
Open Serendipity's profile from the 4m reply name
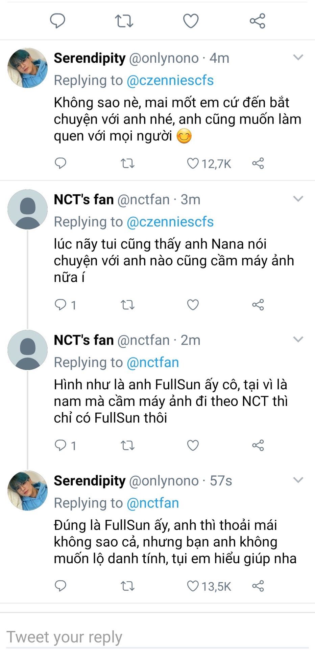click(90, 58)
